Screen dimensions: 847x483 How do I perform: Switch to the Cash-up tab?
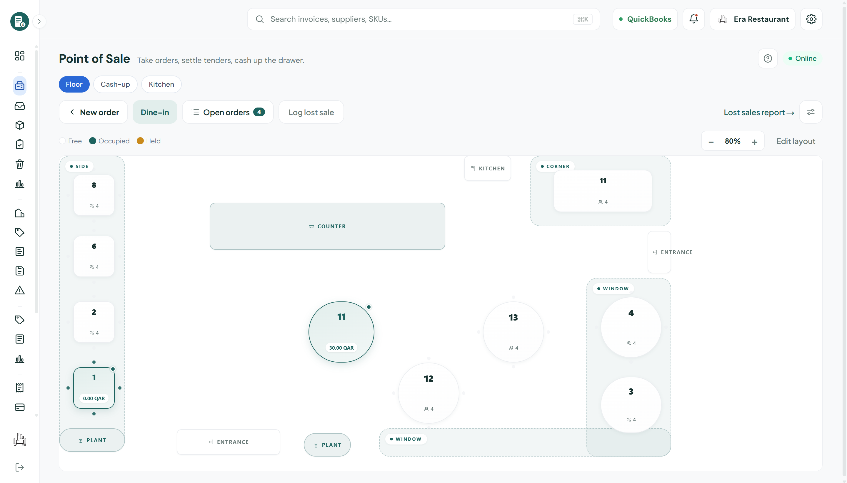115,84
